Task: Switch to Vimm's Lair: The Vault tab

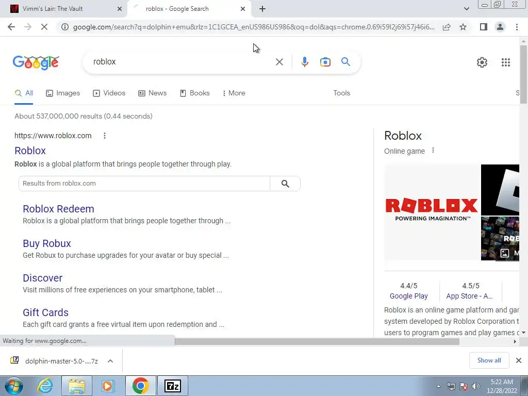Action: click(x=63, y=9)
